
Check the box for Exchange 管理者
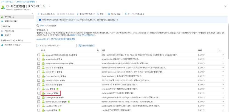click(39, 93)
